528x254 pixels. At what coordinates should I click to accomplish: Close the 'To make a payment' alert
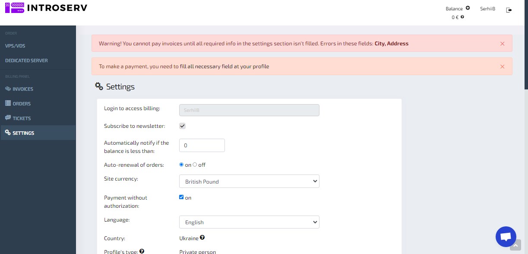pos(502,67)
